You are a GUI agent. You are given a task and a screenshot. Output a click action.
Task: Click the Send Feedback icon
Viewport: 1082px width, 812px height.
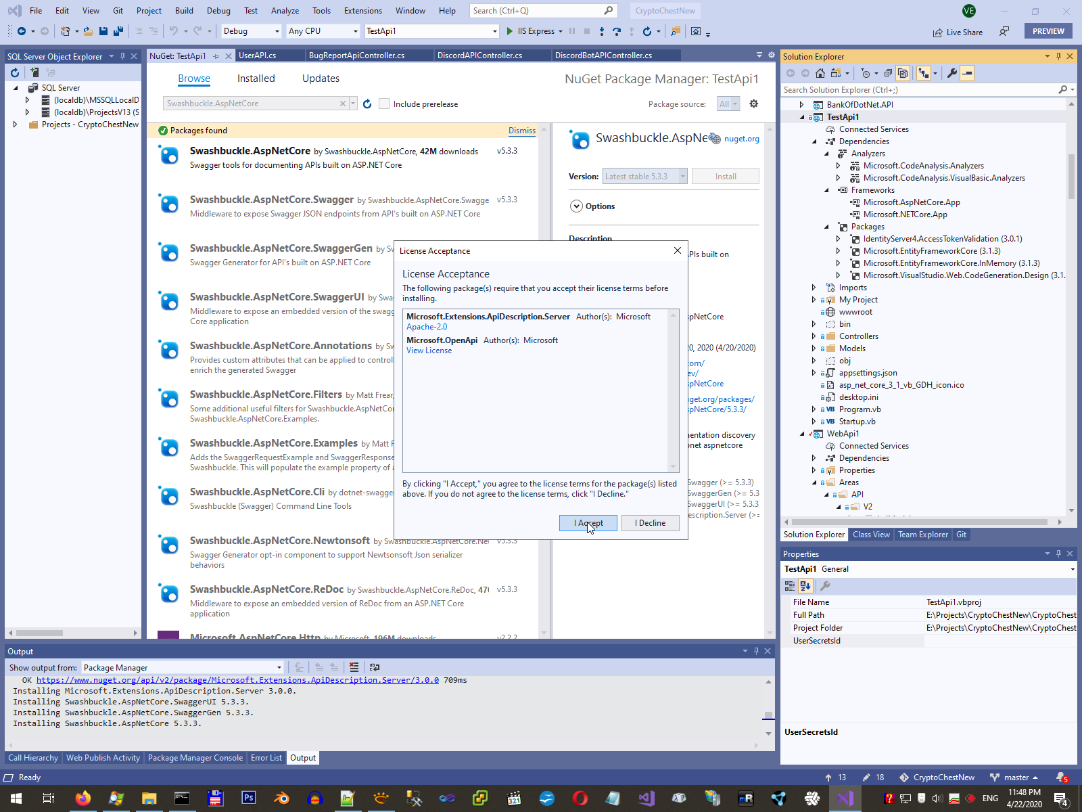pos(1004,31)
